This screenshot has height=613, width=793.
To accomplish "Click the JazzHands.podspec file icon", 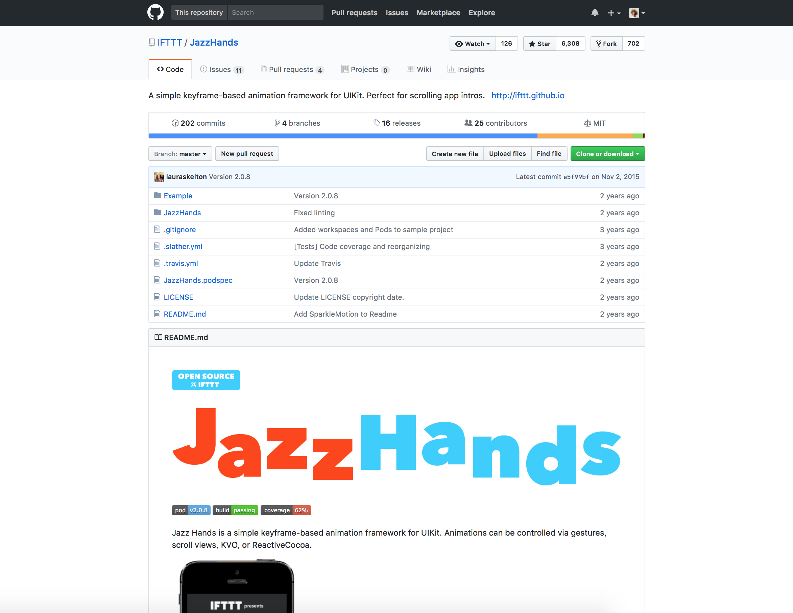I will [157, 280].
